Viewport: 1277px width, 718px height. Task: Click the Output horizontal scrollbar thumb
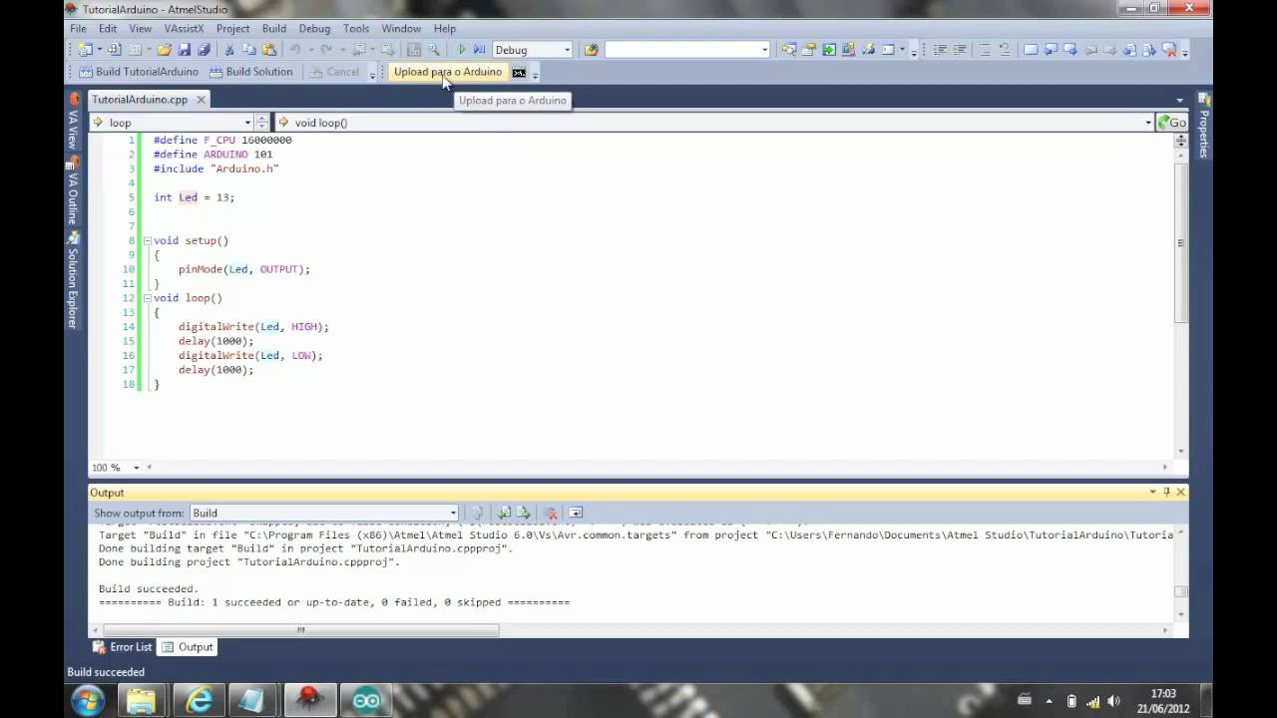300,630
